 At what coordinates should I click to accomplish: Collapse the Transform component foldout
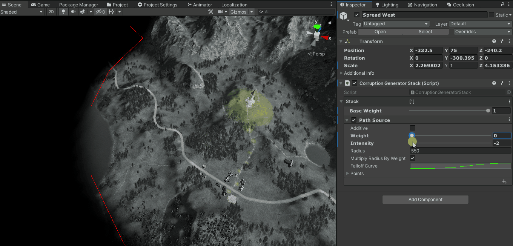(341, 42)
